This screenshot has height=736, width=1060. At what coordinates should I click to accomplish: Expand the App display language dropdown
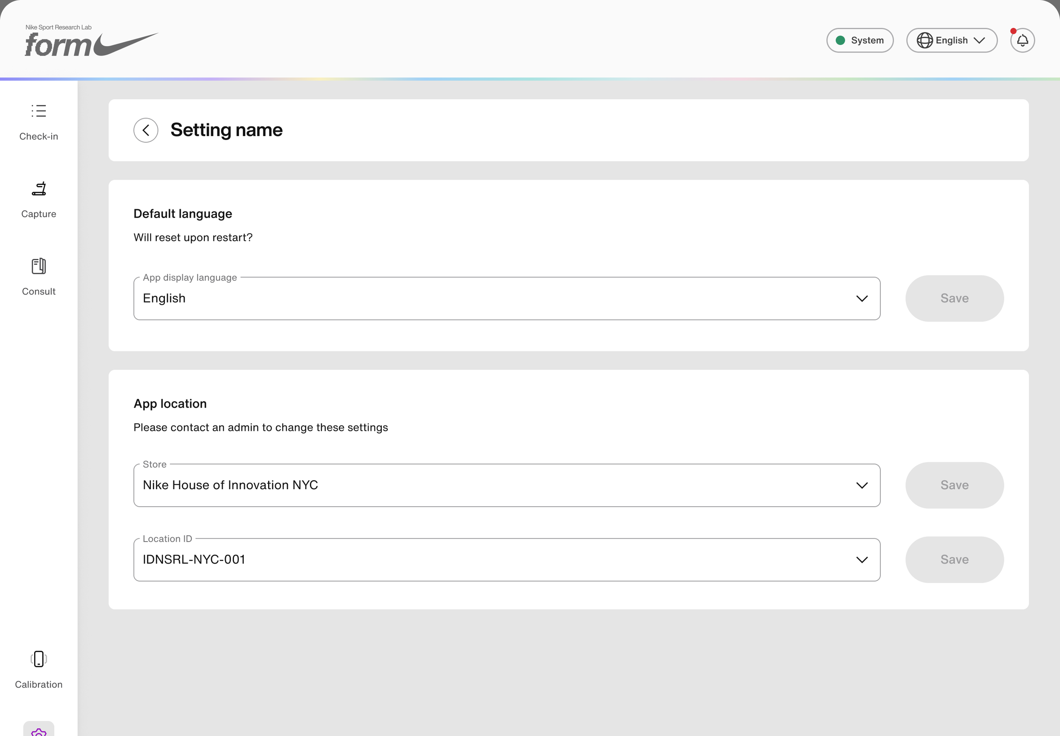[507, 298]
